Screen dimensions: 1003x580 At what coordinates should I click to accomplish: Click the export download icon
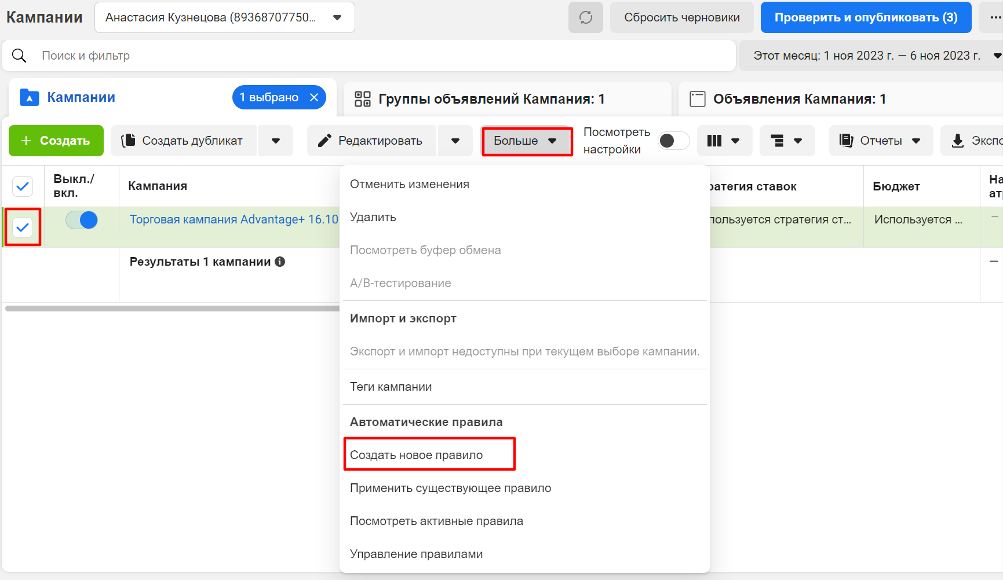[x=958, y=141]
